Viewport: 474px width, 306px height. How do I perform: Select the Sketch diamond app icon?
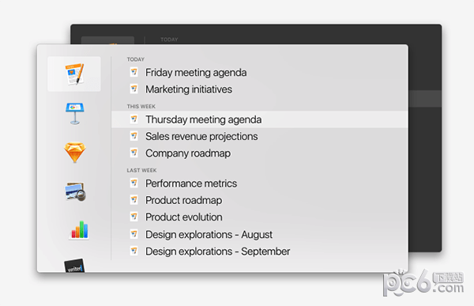tap(75, 153)
